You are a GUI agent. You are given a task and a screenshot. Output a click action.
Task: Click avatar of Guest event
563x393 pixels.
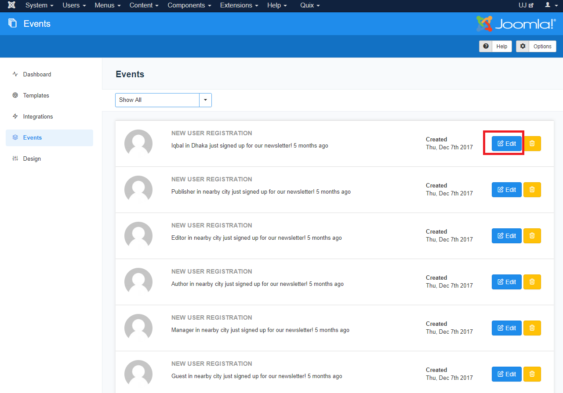[138, 374]
